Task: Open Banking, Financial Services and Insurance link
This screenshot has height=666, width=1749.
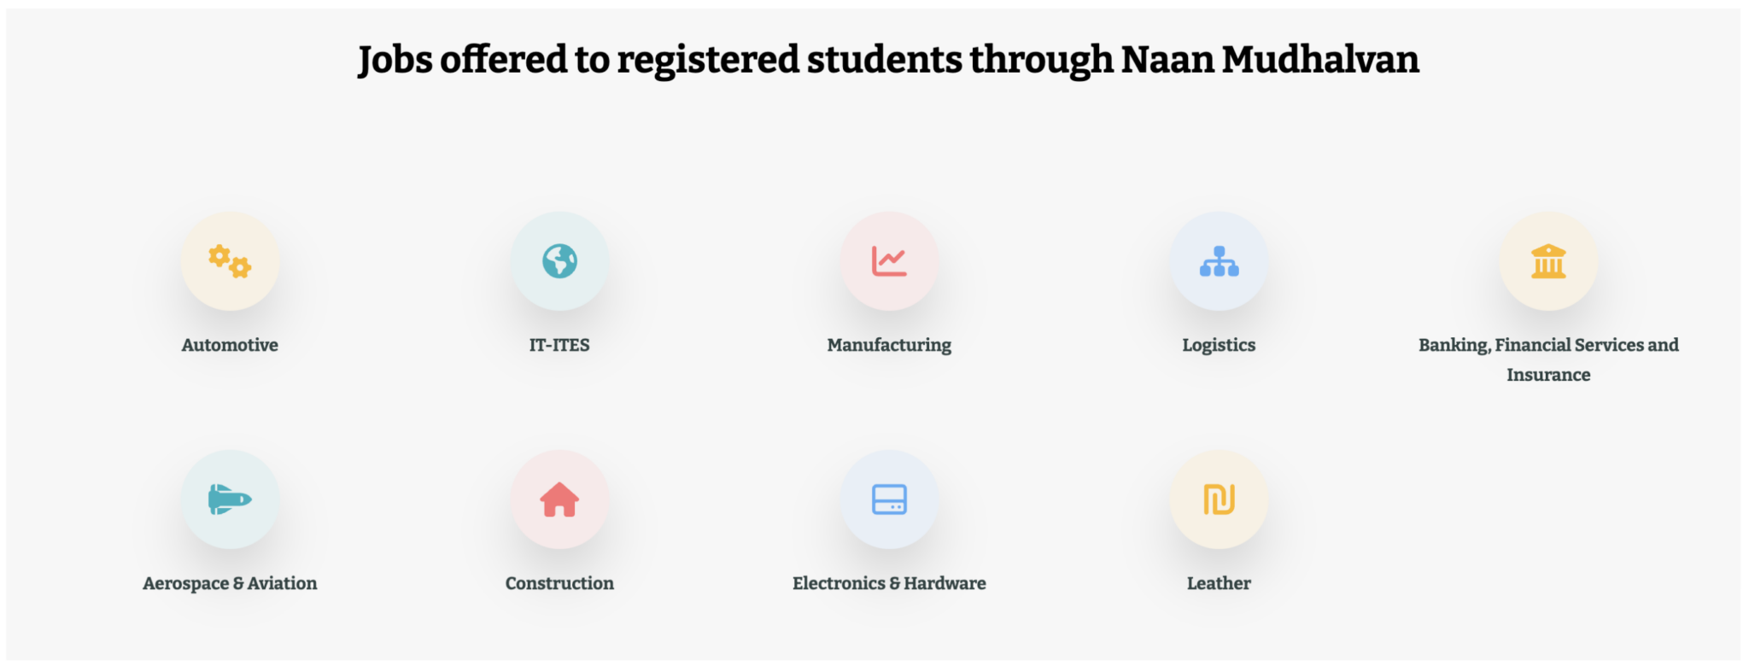Action: point(1548,345)
